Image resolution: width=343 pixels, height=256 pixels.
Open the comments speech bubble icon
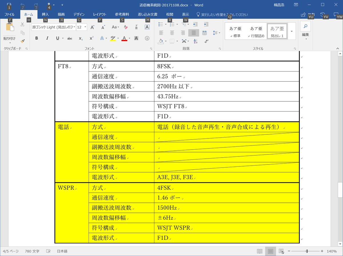[336, 14]
